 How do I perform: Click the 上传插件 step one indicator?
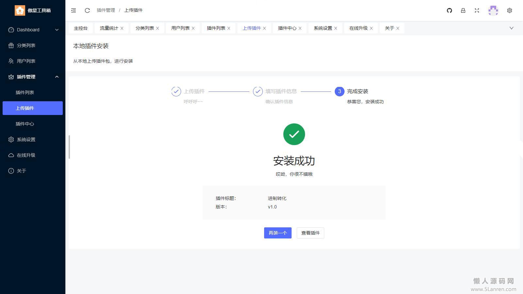click(176, 91)
